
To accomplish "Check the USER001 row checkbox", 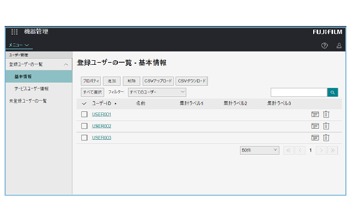I will point(84,114).
